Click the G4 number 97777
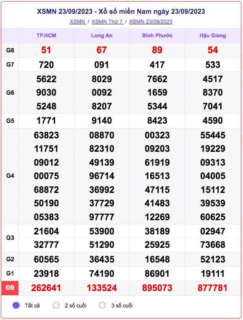Image resolution: width=243 pixels, height=320 pixels. [102, 217]
